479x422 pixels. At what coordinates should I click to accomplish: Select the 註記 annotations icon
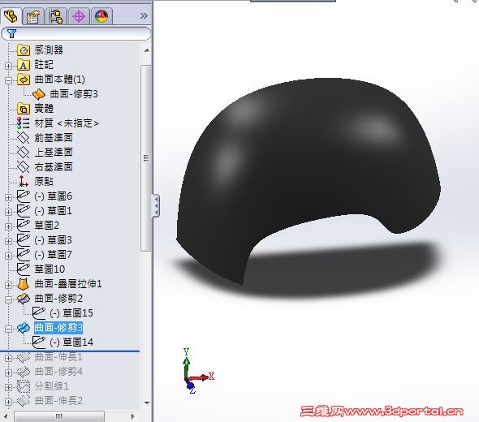tap(24, 65)
